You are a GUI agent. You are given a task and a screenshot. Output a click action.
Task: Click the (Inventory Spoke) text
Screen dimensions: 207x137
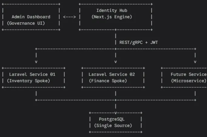(x=29, y=81)
